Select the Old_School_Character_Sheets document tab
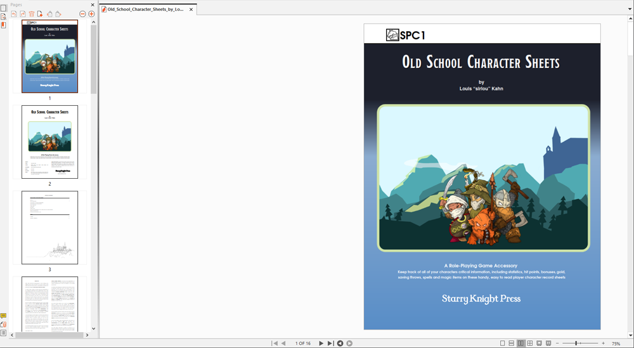Image resolution: width=634 pixels, height=348 pixels. (x=145, y=10)
